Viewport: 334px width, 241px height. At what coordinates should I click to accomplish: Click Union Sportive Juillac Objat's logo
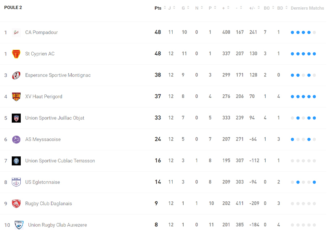coord(16,118)
